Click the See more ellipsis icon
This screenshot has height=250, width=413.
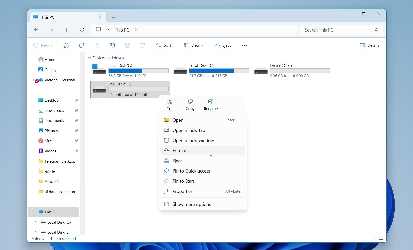point(244,45)
